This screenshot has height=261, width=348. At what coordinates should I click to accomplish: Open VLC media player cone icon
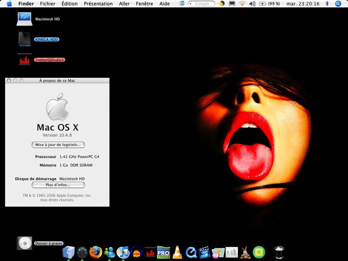177,252
